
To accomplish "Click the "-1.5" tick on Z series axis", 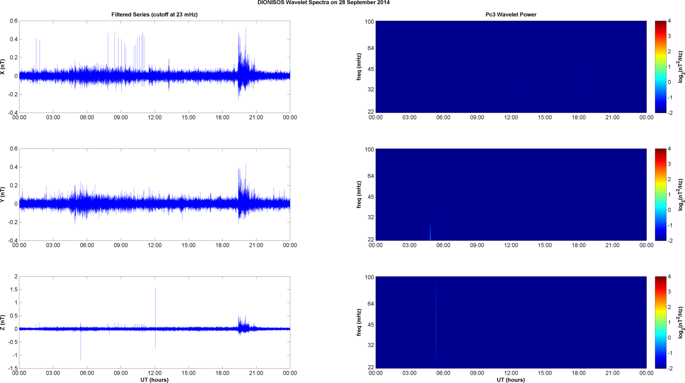I will pos(13,369).
